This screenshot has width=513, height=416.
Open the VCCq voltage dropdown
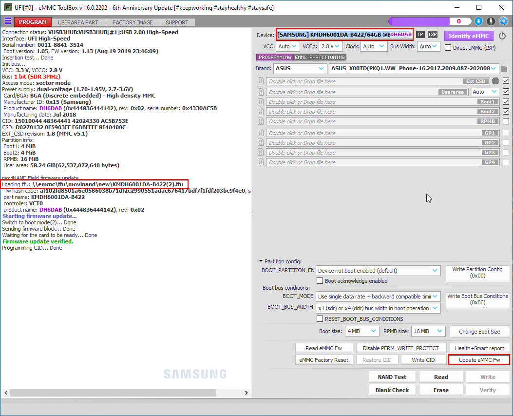[330, 46]
